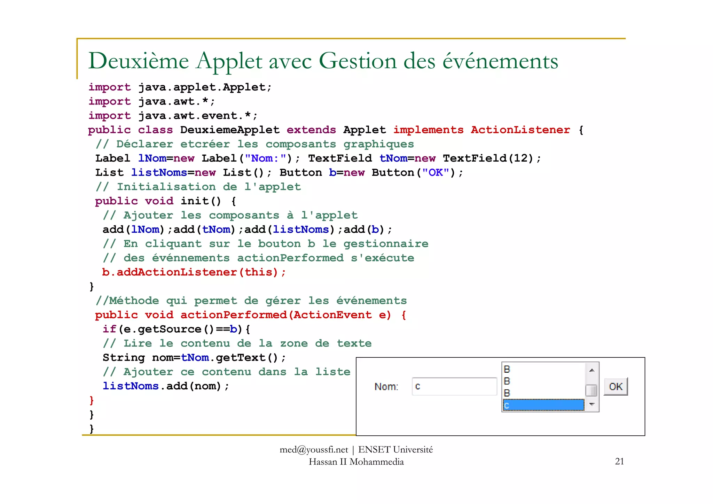This screenshot has width=713, height=504.
Task: Click the String nom=tNom.getText(); line
Action: click(194, 358)
